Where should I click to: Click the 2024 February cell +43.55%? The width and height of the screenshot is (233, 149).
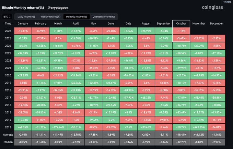tap(40, 46)
